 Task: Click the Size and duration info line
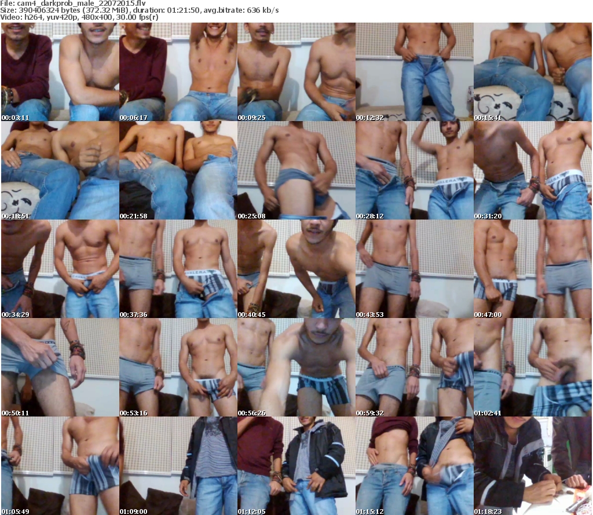click(140, 10)
